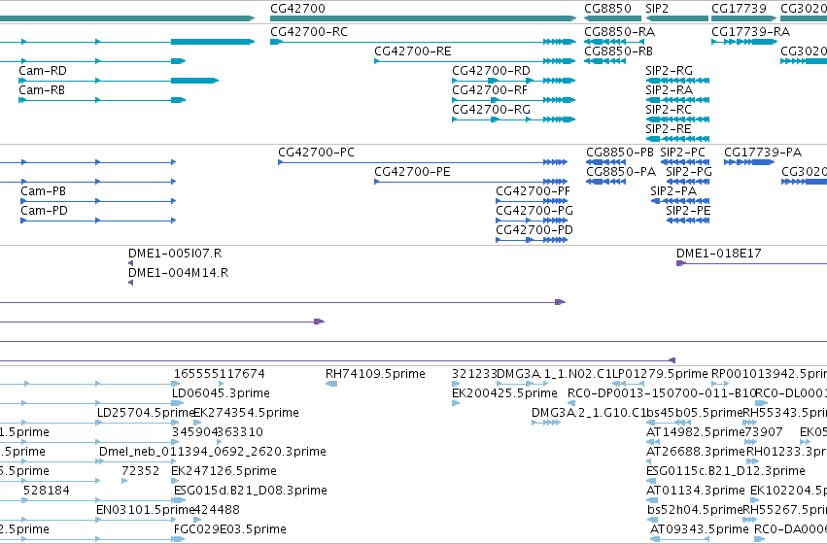Viewport: 827px width, 544px height.
Task: Click the LP01279.5prime EST
Action: 628,384
